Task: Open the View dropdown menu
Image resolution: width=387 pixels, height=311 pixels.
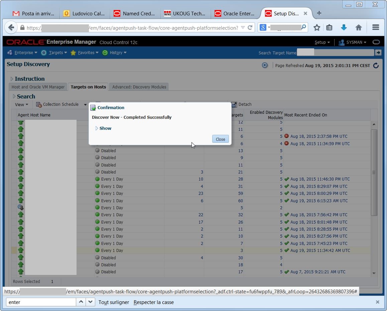Action: [x=21, y=104]
